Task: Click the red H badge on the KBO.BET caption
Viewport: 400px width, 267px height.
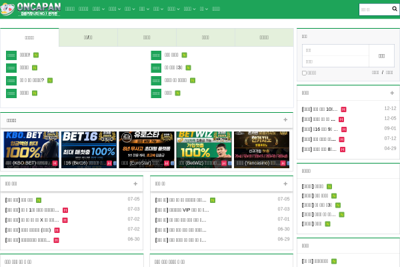Action: pyautogui.click(x=55, y=163)
